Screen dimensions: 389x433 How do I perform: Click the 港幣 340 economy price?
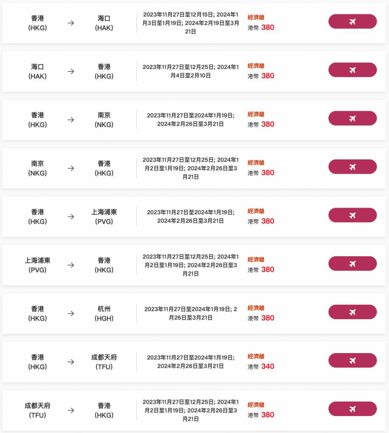coord(261,366)
